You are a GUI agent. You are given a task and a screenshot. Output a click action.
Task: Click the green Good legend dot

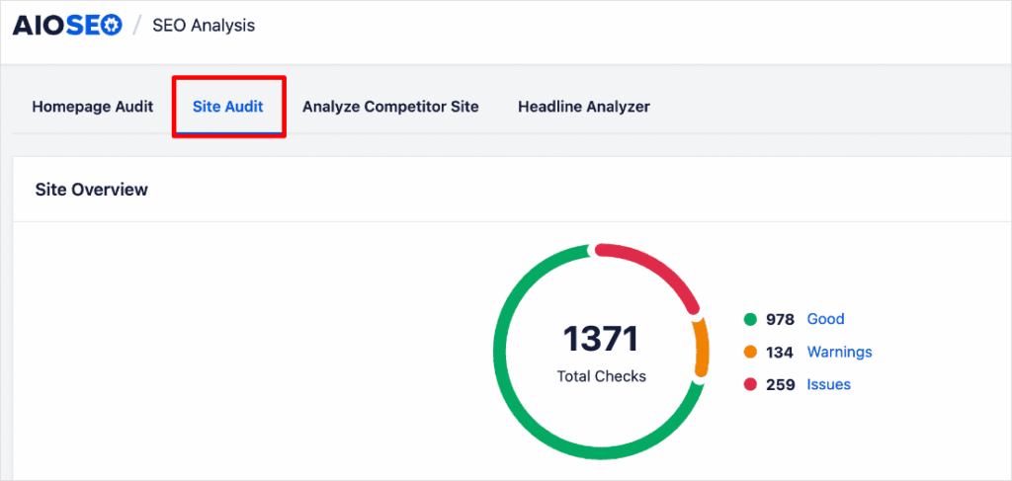tap(750, 319)
